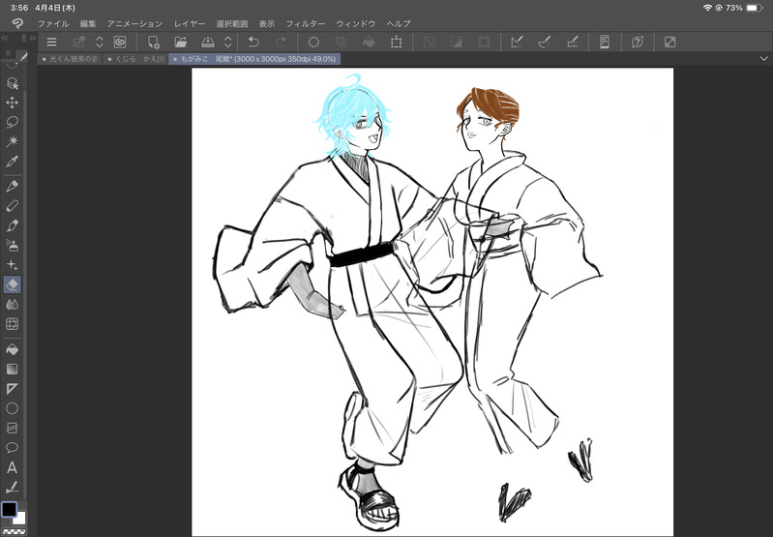Select the Frame border tool
773x537 pixels.
12,324
